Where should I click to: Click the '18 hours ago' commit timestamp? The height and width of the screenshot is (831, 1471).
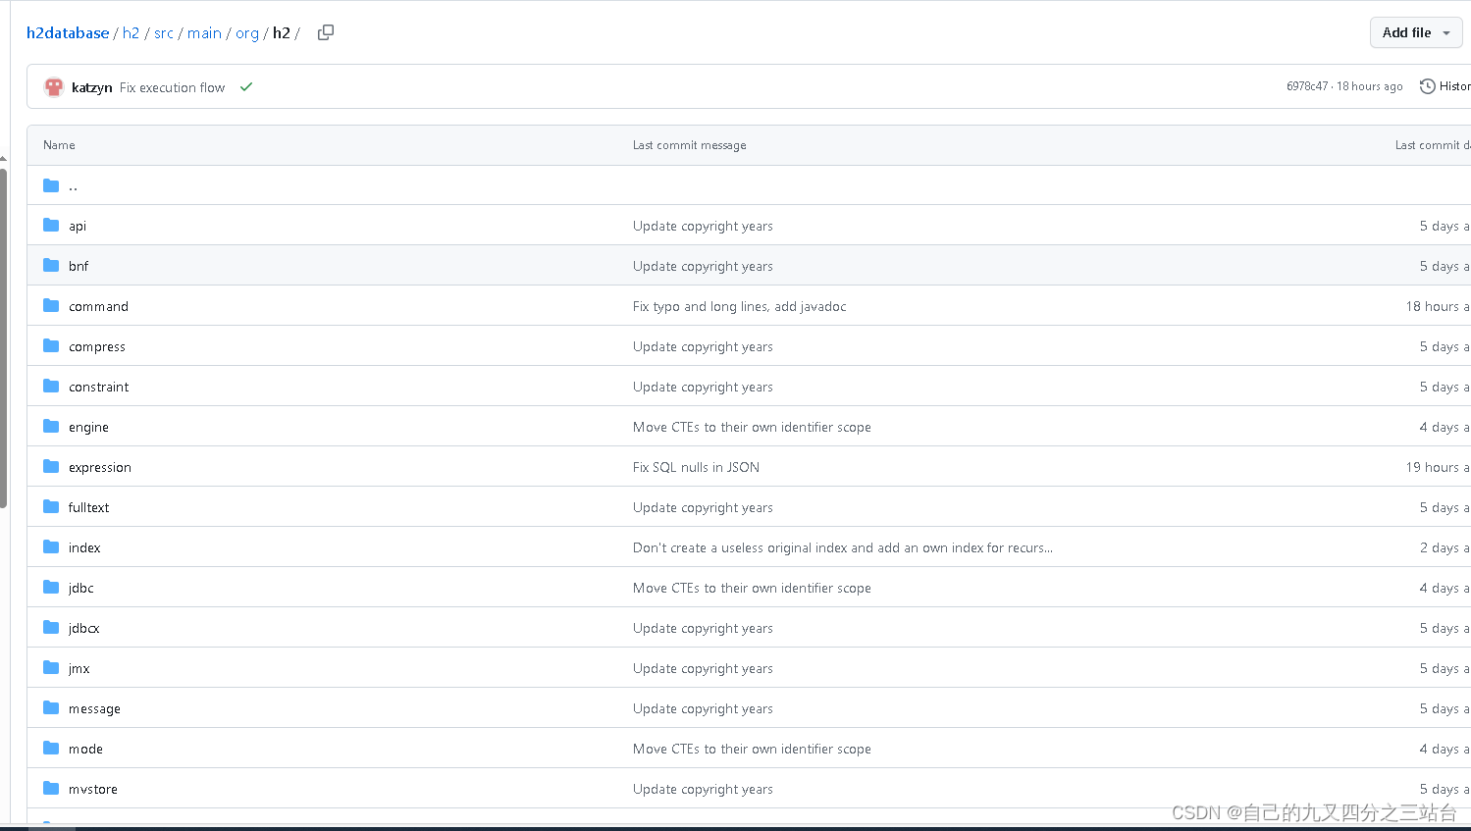[x=1370, y=86]
